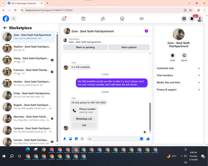Mute the conversation with bell icon
Viewport: 208px width, 166px height.
(172, 56)
